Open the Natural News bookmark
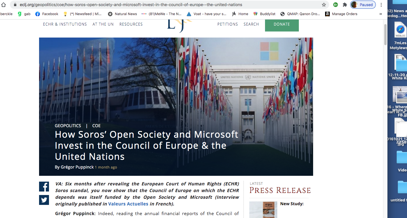This screenshot has height=218, width=407. pos(122,14)
